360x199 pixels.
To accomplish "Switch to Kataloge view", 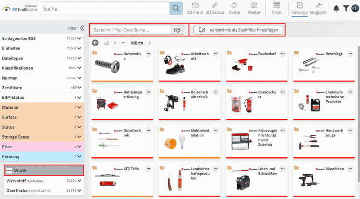I will click(x=300, y=9).
